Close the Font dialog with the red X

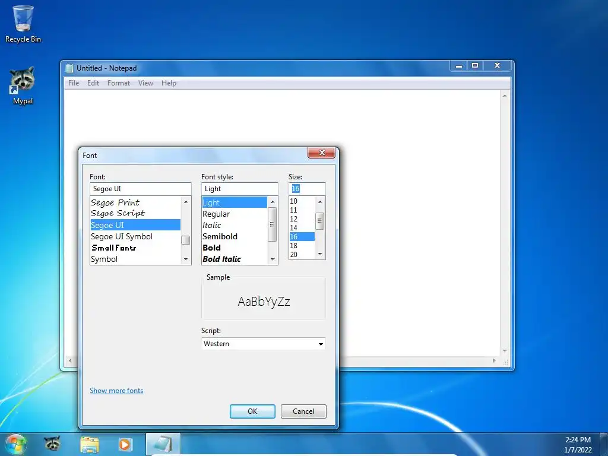(x=321, y=153)
